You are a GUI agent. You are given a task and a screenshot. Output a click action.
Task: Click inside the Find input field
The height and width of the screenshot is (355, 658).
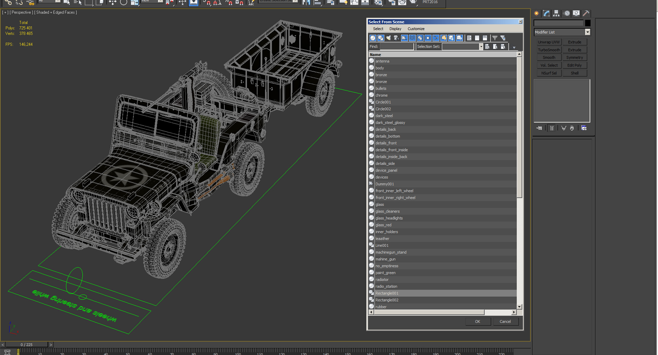[x=397, y=47]
